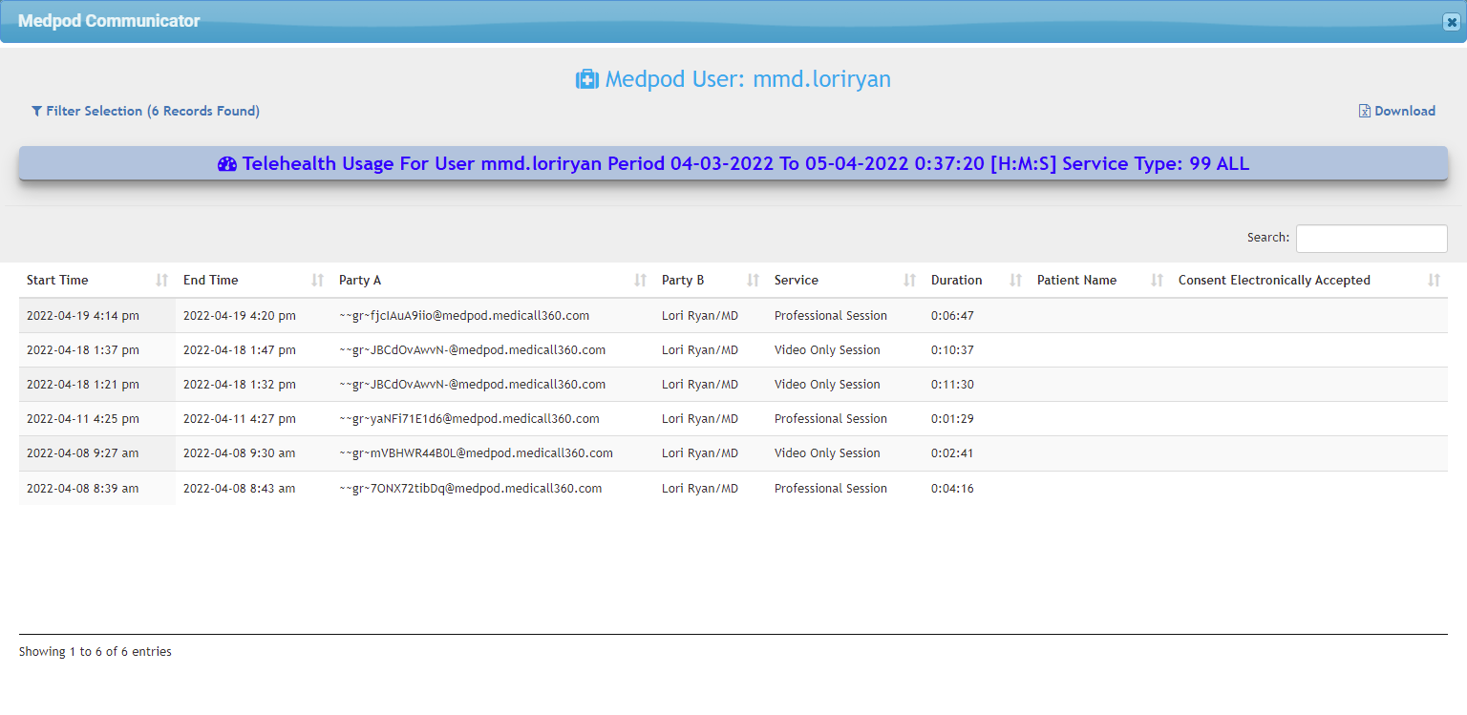The height and width of the screenshot is (715, 1467).
Task: Click into the Search input field
Action: point(1371,239)
